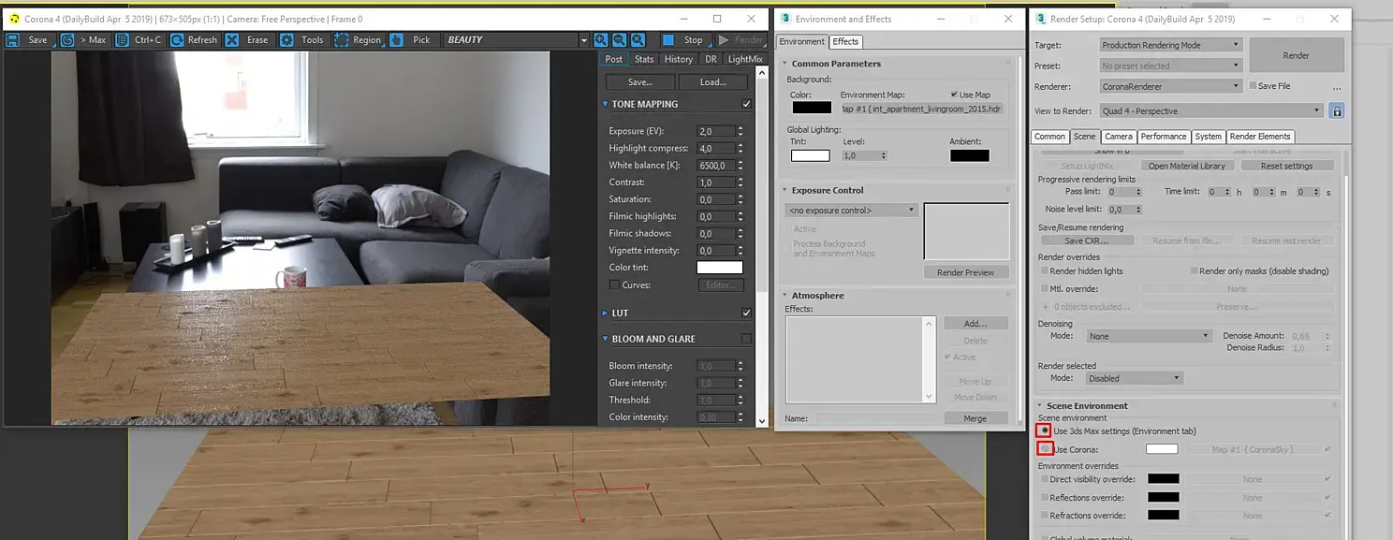Select Use 3ds Max settings radio button
The image size is (1393, 540).
click(x=1045, y=431)
